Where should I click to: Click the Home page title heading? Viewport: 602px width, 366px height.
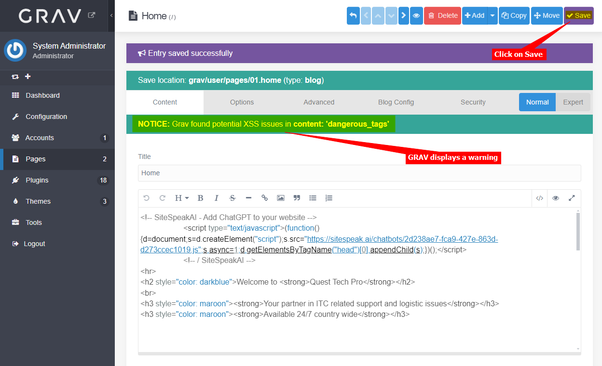pos(154,16)
